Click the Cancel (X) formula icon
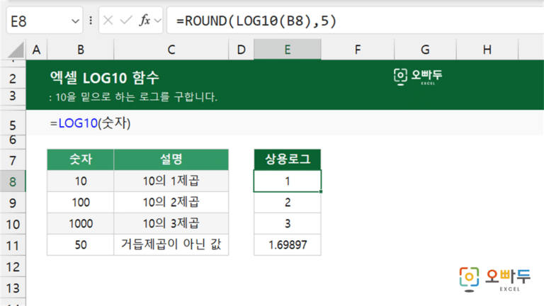Viewport: 544px width, 306px height. [108, 21]
